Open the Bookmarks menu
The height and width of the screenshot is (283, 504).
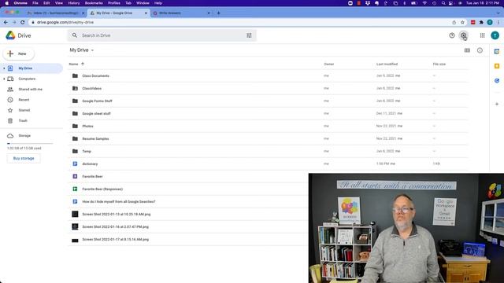coord(94,3)
